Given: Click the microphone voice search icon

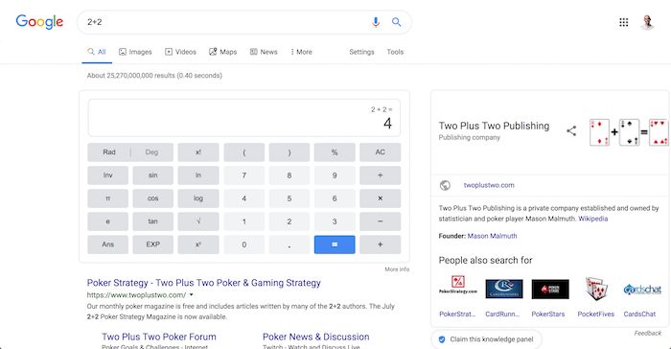Looking at the screenshot, I should coord(376,22).
